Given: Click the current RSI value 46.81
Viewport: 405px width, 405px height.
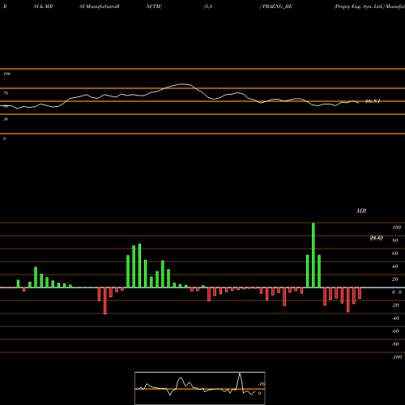Looking at the screenshot, I should [373, 101].
